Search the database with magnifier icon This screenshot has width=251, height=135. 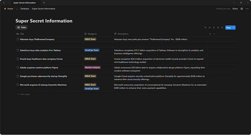click(218, 28)
